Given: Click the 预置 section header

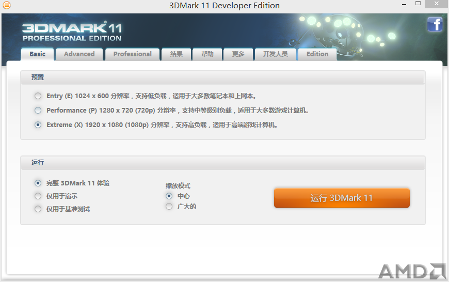Looking at the screenshot, I should pyautogui.click(x=222, y=77).
